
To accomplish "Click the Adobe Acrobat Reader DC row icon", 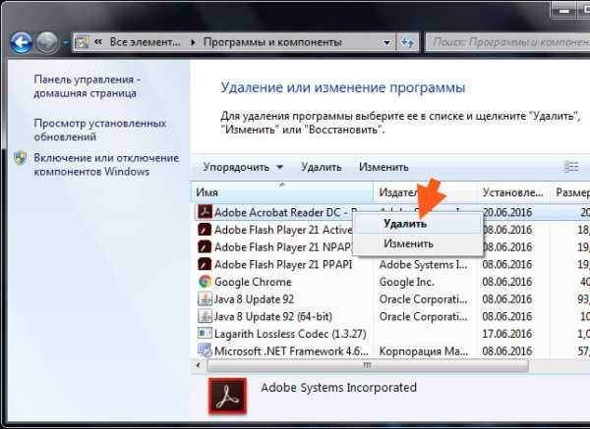I will 205,212.
